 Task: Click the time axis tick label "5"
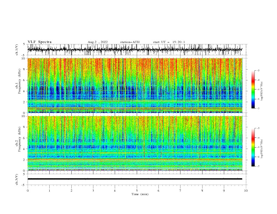point(137,191)
